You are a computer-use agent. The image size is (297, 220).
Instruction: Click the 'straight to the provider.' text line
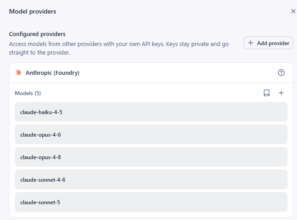point(40,53)
